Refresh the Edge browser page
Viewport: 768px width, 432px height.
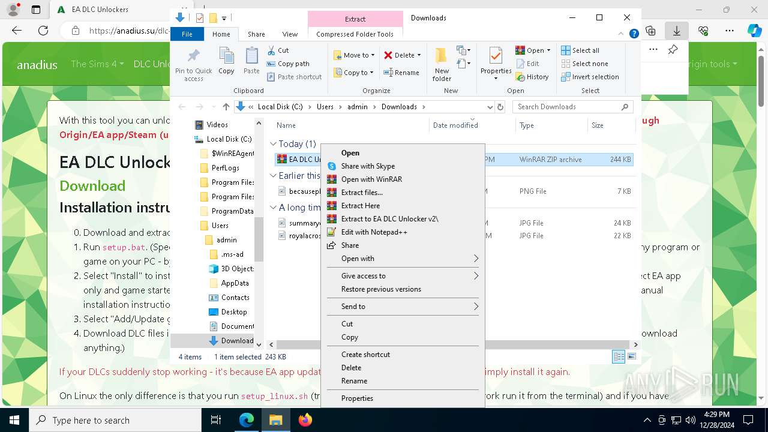click(x=43, y=31)
